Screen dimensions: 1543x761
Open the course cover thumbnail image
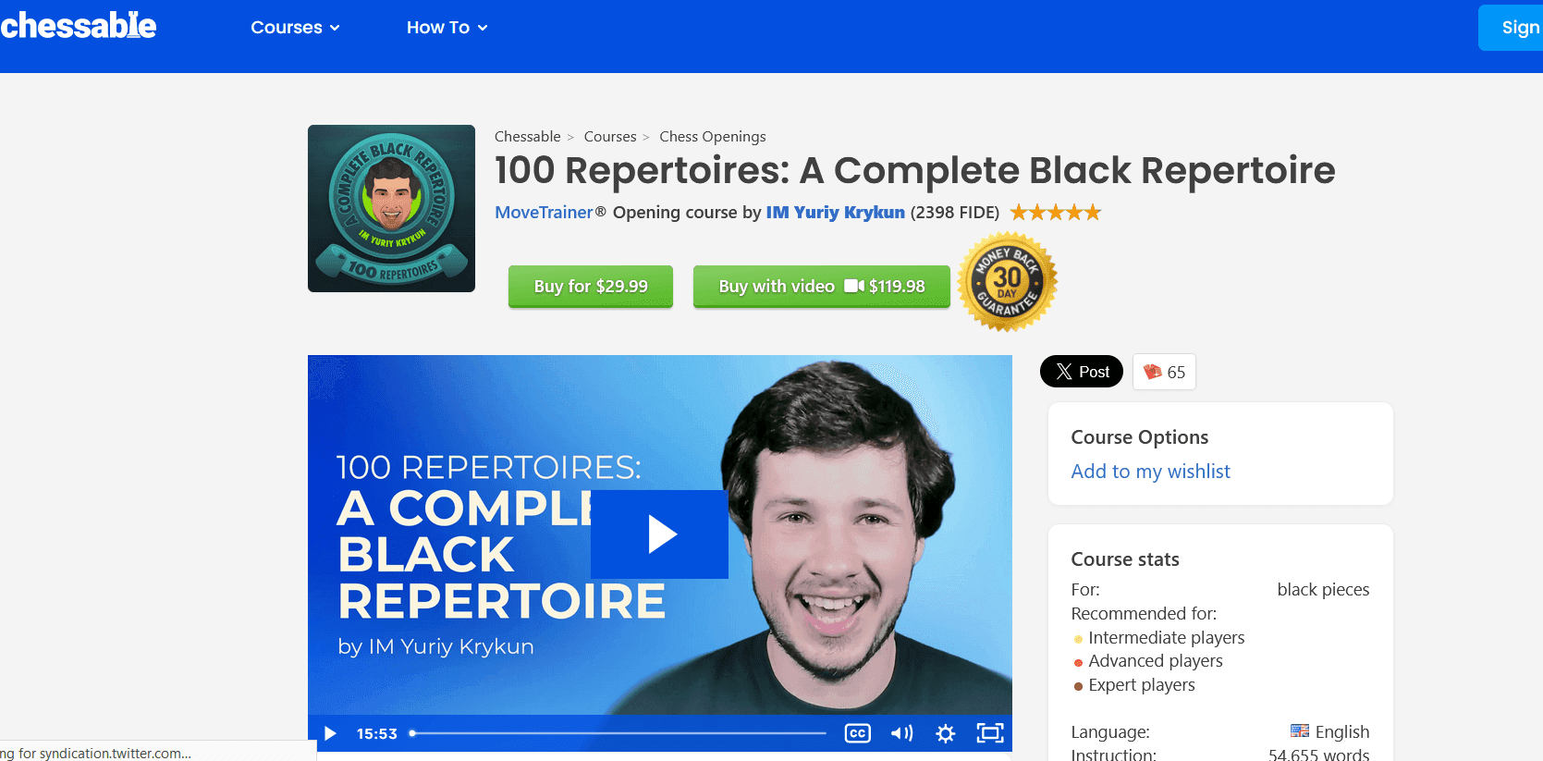391,208
